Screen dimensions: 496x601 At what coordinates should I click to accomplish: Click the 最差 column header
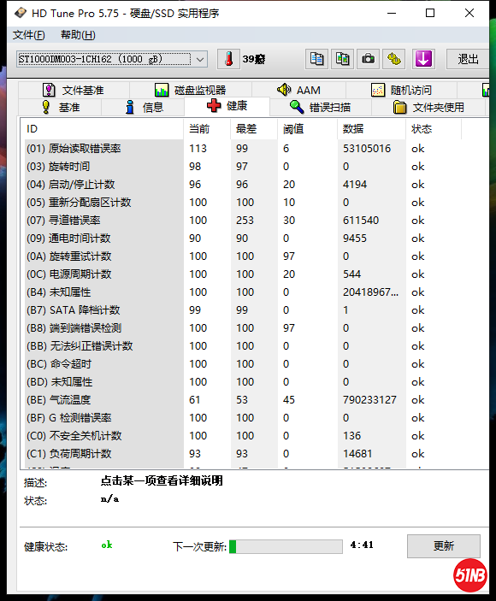tap(254, 129)
